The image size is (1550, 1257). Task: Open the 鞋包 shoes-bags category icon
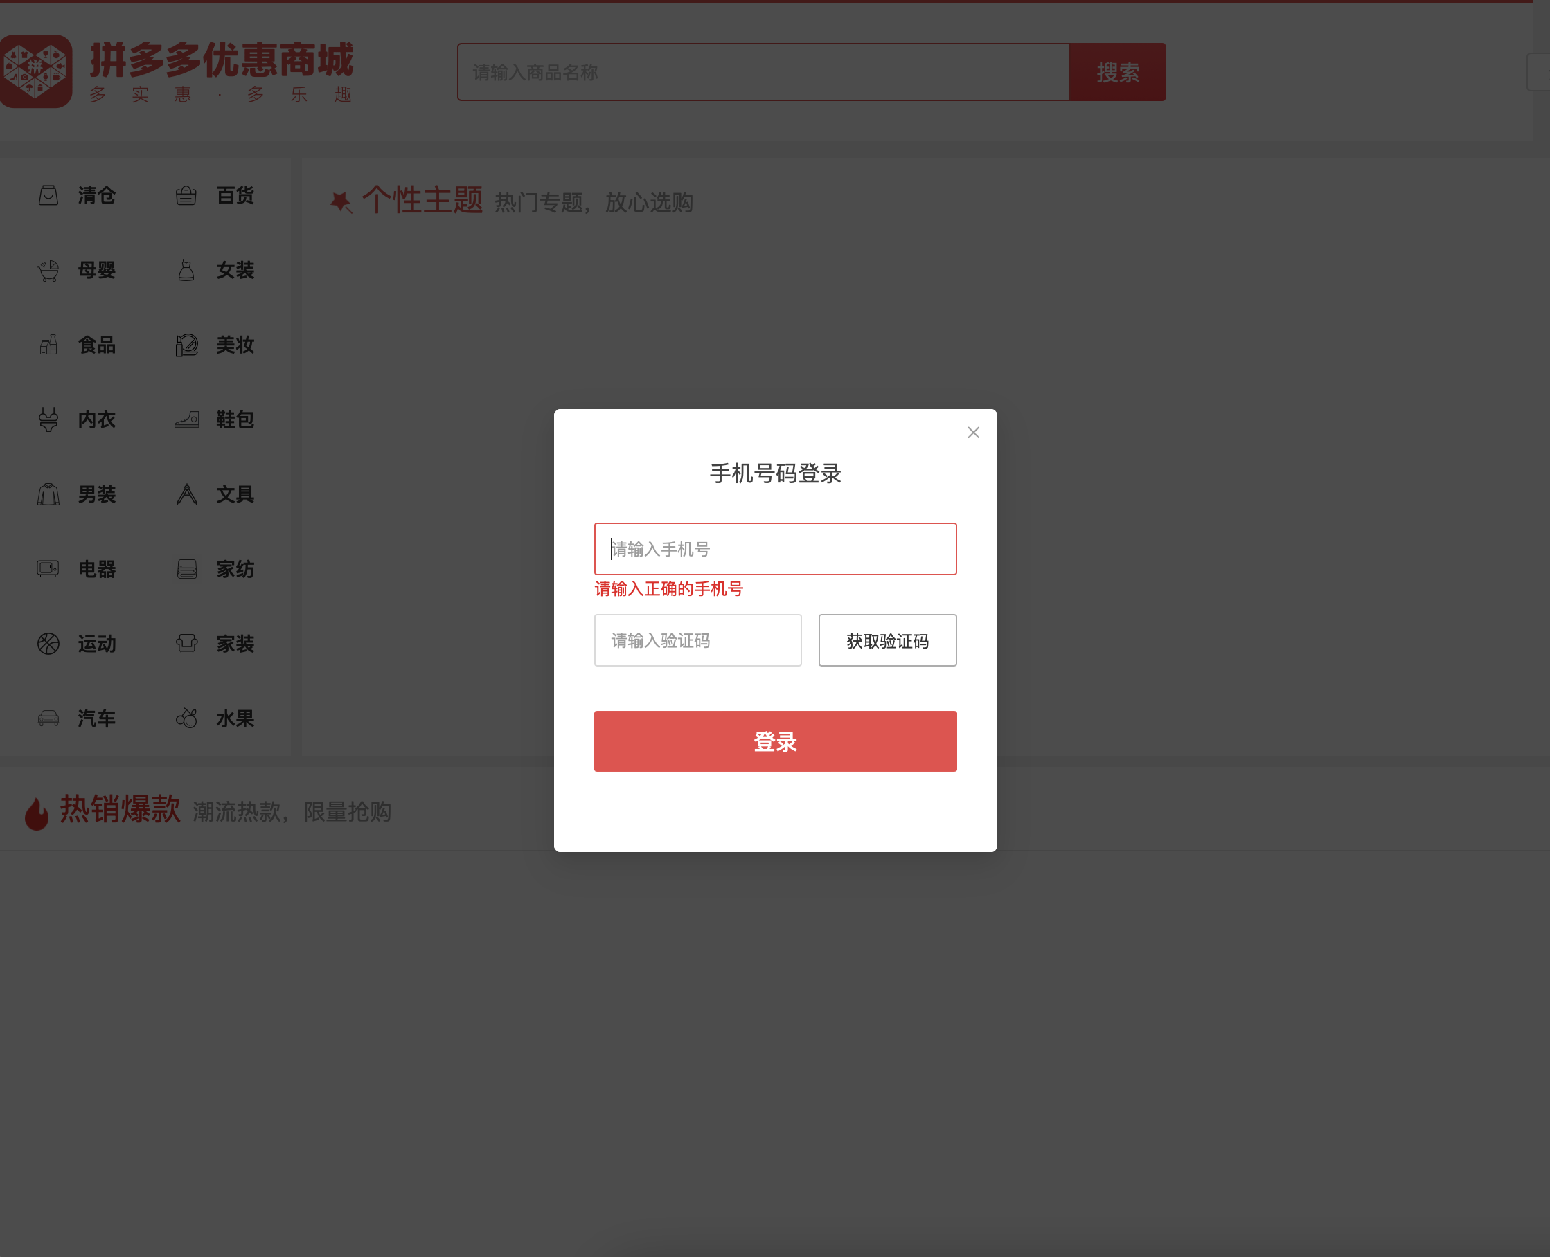pos(186,420)
